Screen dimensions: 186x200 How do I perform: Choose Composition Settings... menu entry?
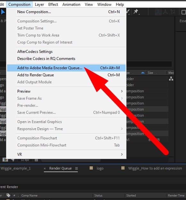click(x=66, y=21)
